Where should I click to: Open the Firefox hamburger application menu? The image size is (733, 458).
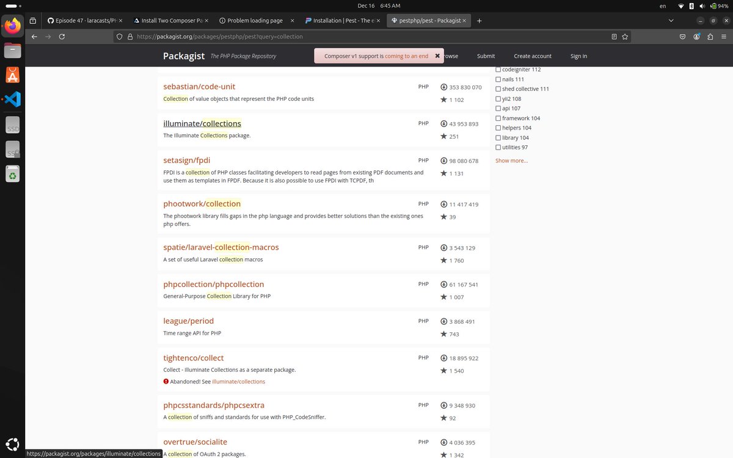[x=723, y=37]
